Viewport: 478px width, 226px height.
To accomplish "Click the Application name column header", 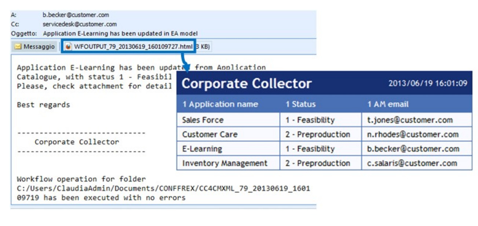I will [x=220, y=104].
